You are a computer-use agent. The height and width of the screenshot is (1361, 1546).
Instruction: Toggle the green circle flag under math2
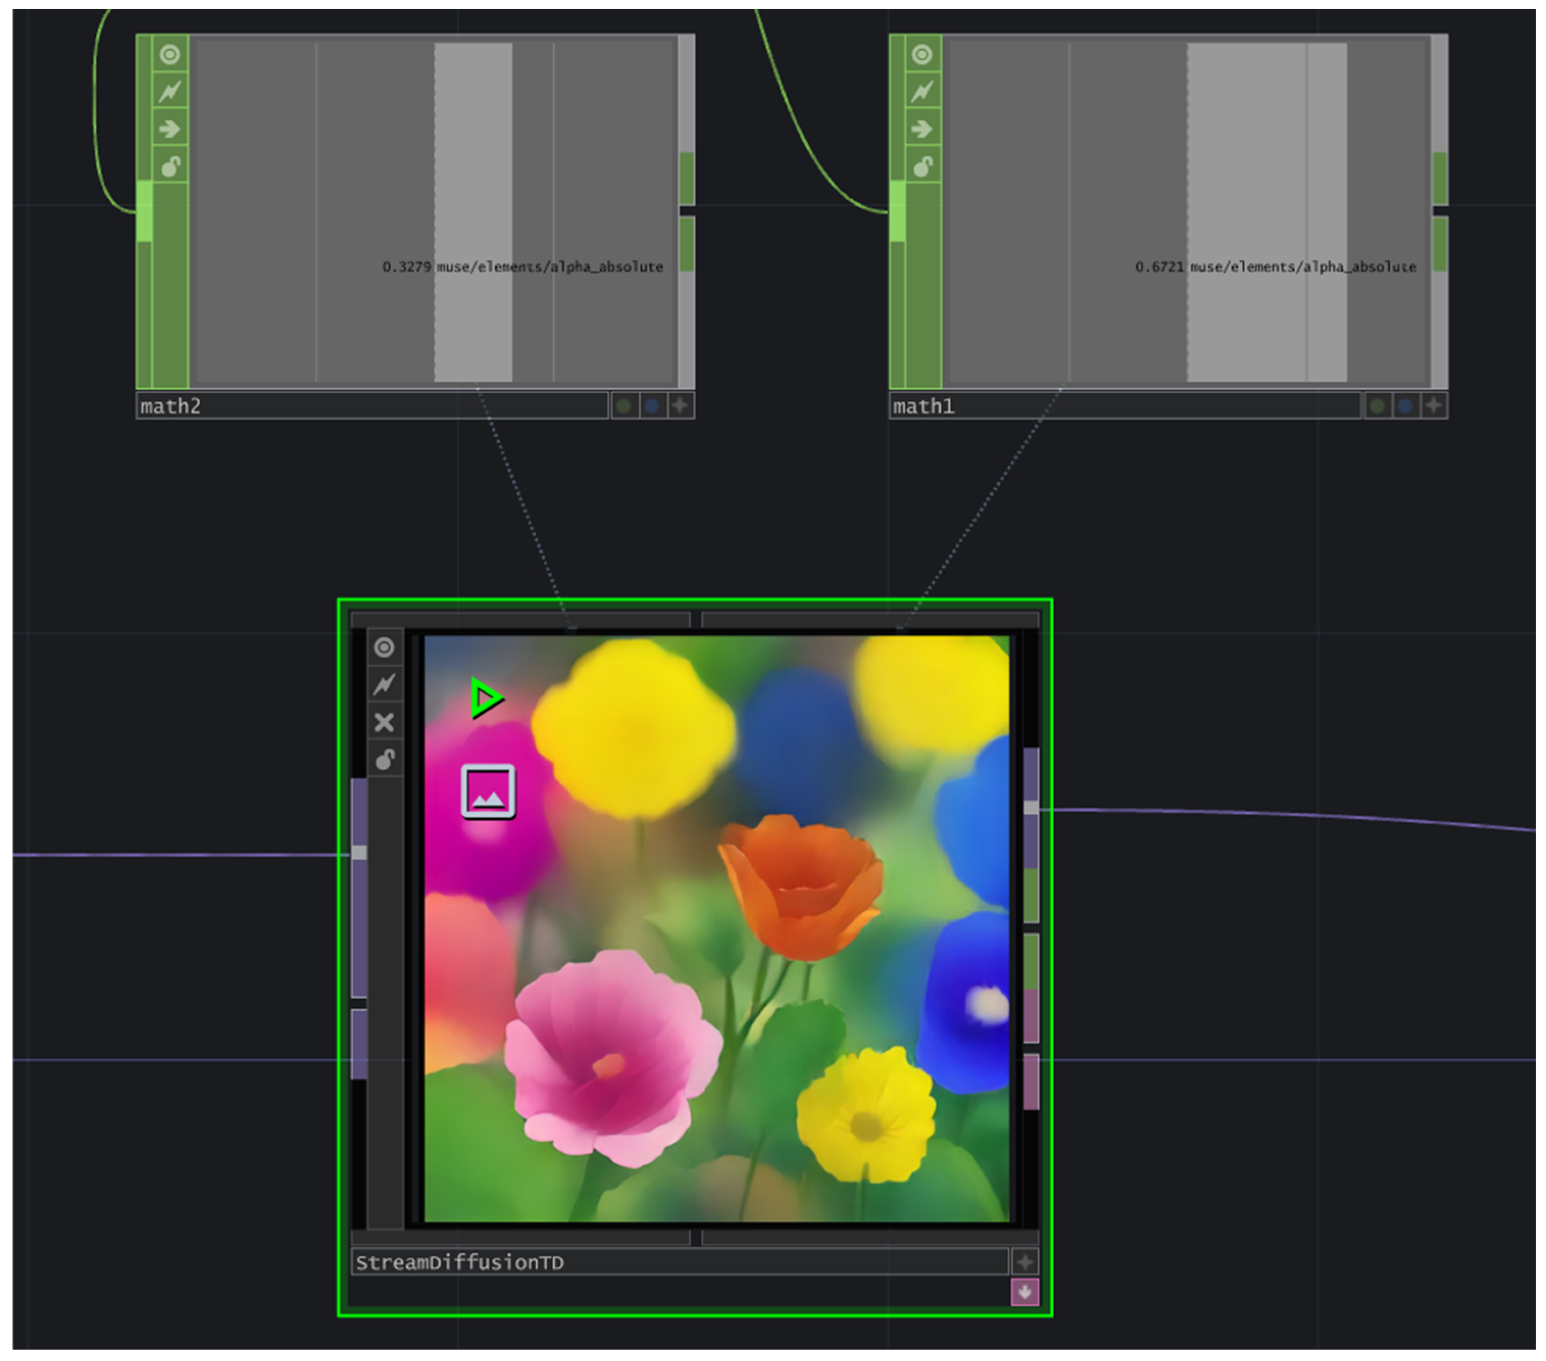coord(623,406)
